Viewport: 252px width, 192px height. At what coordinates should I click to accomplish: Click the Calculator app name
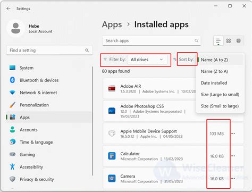(130, 154)
